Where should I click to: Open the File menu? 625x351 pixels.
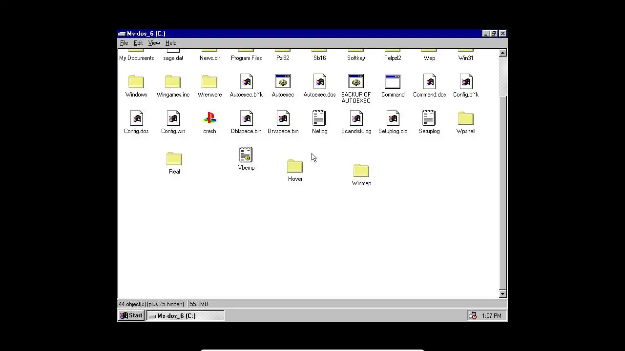(x=124, y=43)
